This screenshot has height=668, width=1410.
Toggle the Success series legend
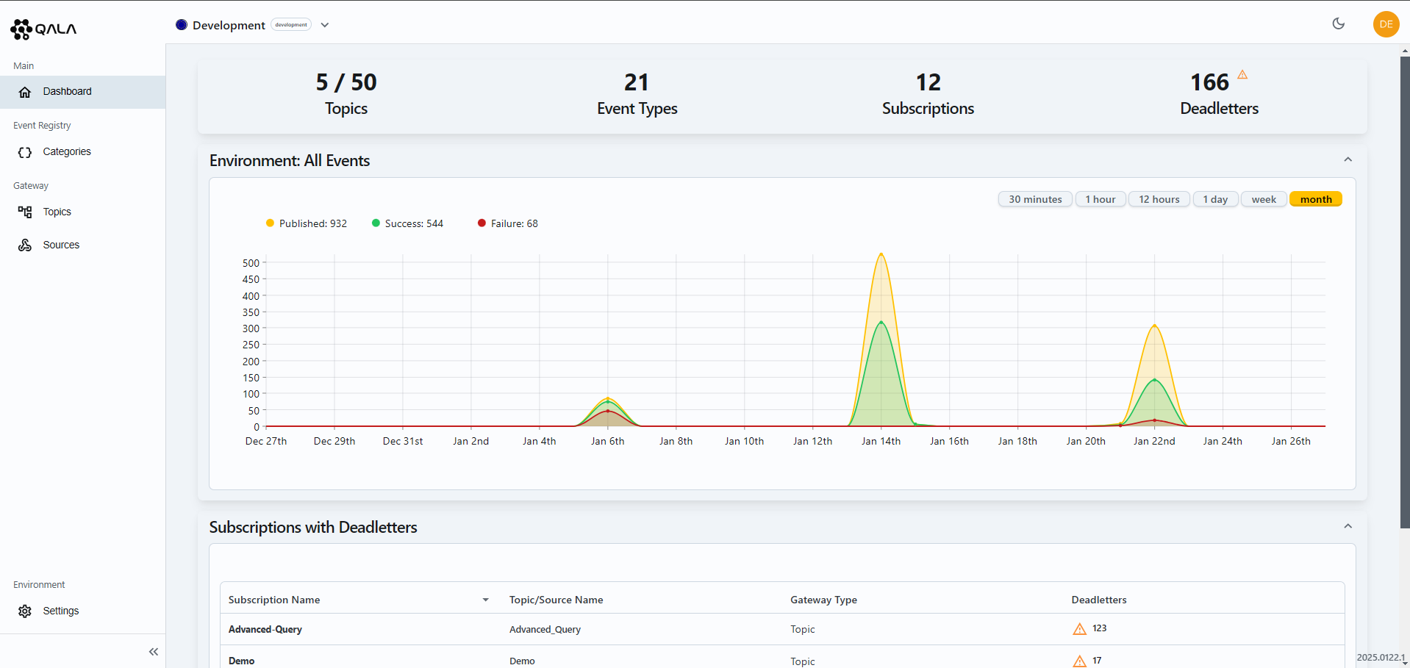click(407, 223)
